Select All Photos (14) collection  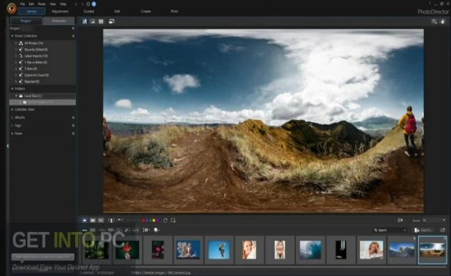point(33,43)
